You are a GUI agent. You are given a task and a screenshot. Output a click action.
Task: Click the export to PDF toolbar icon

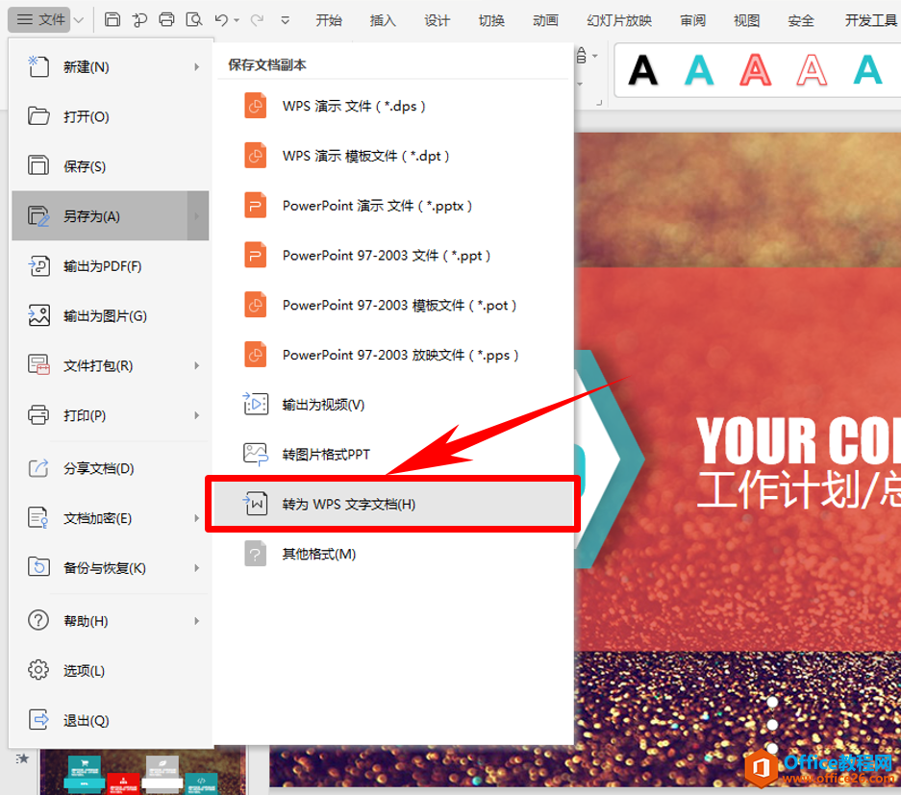tap(139, 20)
